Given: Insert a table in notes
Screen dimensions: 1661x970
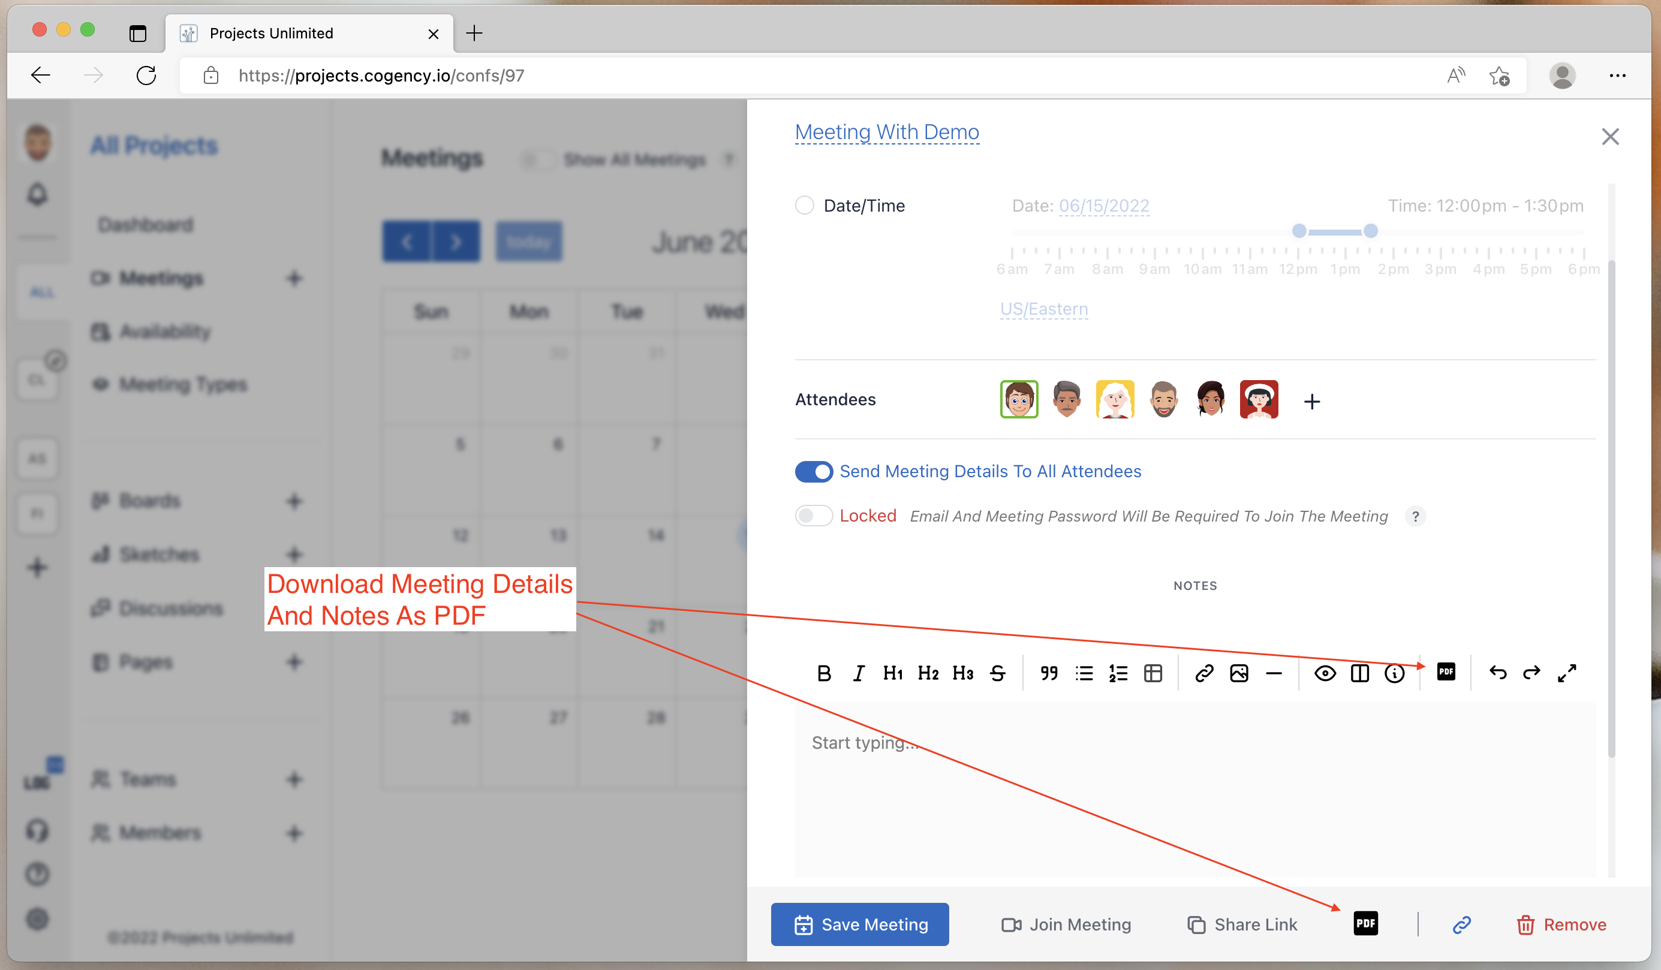Looking at the screenshot, I should click(1153, 673).
